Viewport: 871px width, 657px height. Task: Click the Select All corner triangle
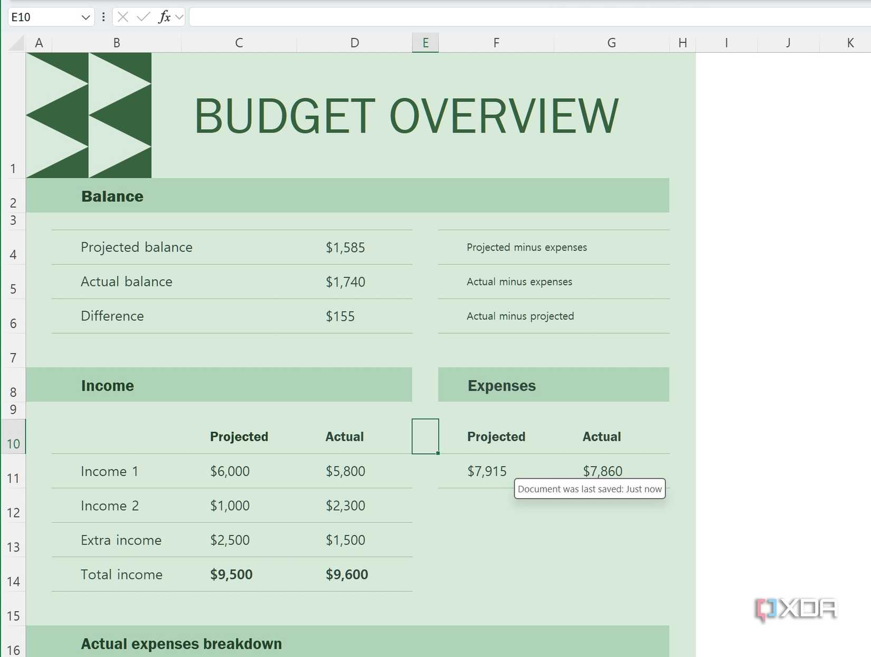[17, 43]
